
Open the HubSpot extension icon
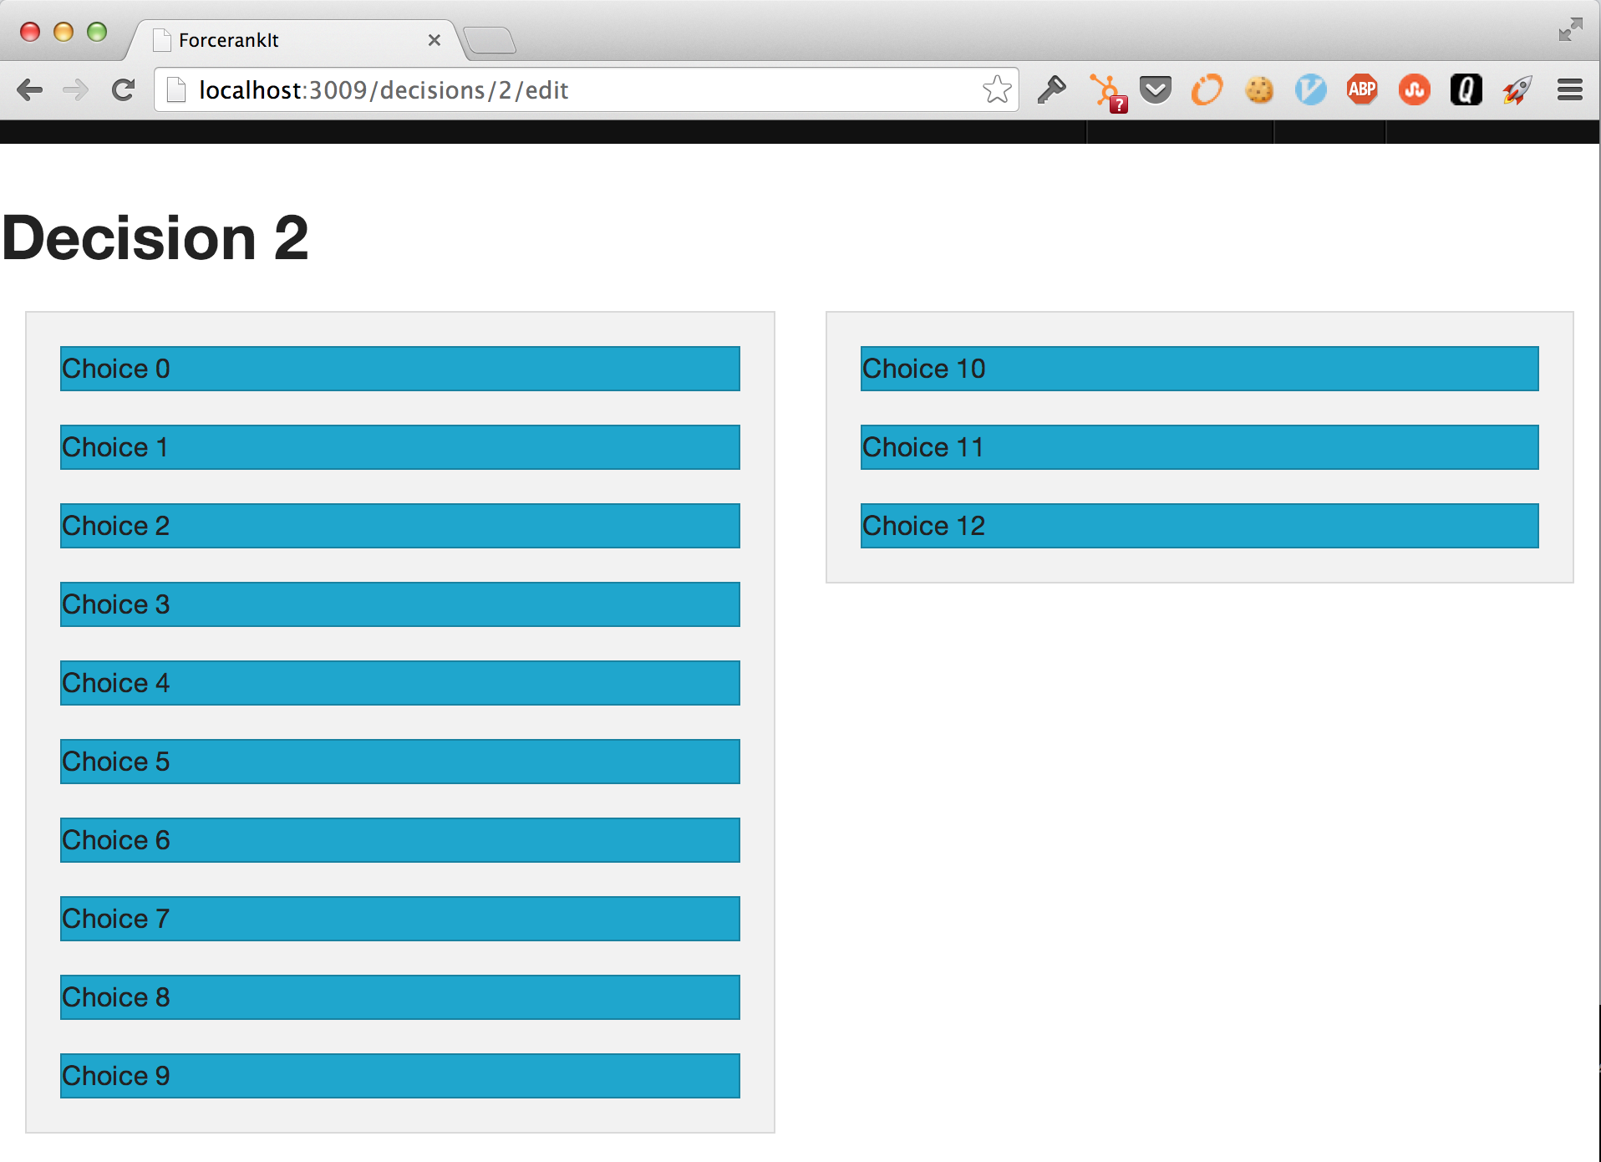pos(1107,89)
